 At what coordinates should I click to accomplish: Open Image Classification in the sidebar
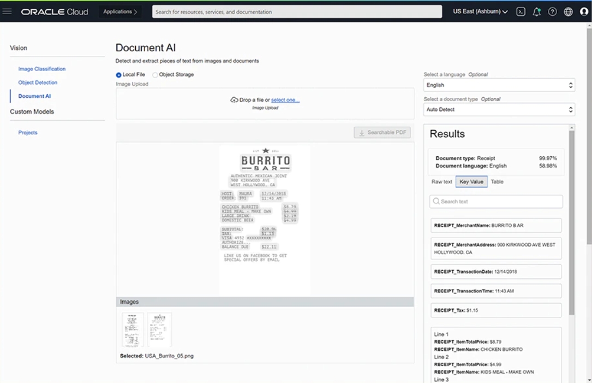tap(42, 69)
